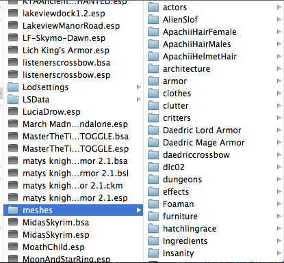Viewport: 284px width, 263px height.
Task: Select MoonAndStarRing.esp file name
Action: pyautogui.click(x=66, y=259)
